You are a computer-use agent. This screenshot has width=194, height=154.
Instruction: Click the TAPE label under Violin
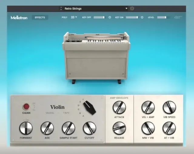66,113
